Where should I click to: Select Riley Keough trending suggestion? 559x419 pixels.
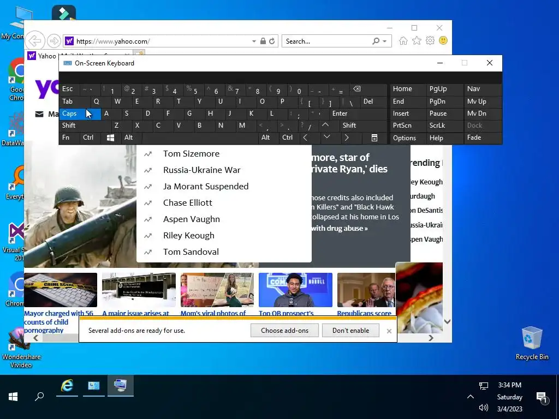[x=224, y=236]
